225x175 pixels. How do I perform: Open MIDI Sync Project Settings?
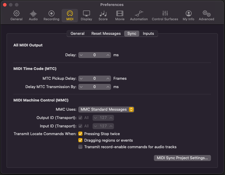point(182,158)
